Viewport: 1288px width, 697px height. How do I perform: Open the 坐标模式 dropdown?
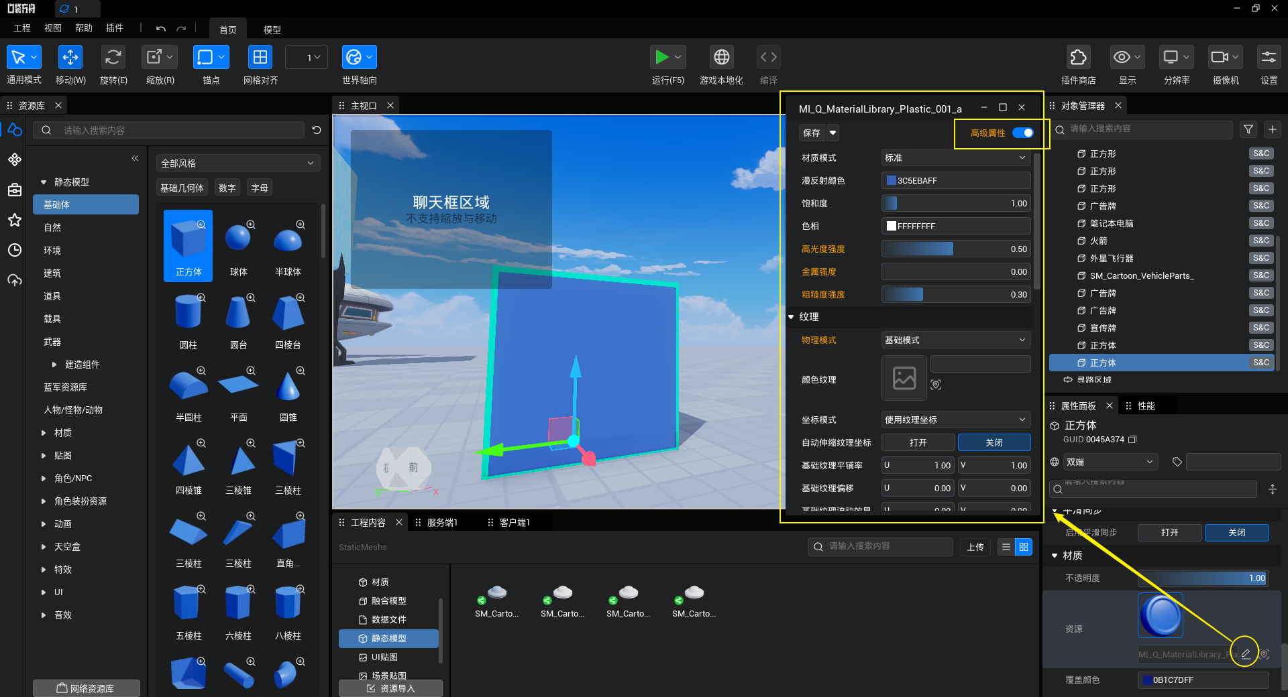(x=956, y=420)
